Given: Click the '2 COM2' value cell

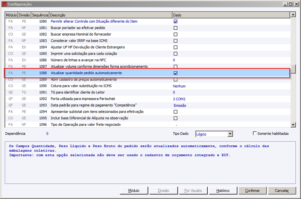Looking at the screenshot, I should (179, 99).
